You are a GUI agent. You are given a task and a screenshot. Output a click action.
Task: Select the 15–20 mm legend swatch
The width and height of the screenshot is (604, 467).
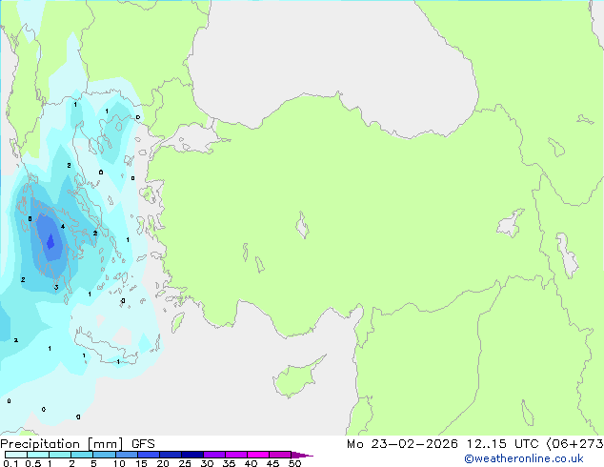(x=149, y=455)
